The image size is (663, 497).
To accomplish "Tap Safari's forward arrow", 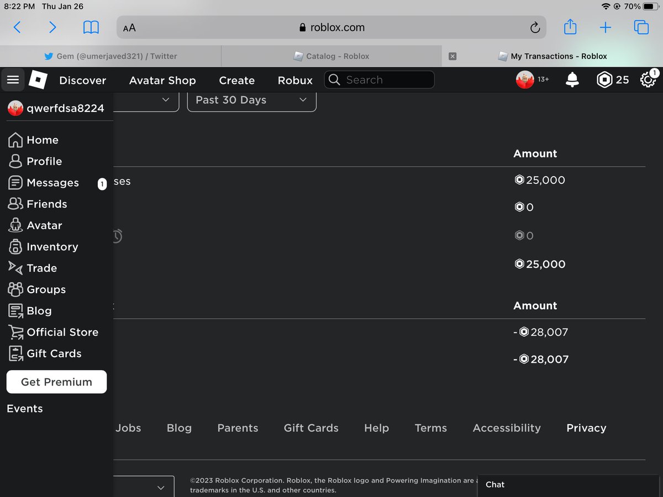I will point(52,27).
